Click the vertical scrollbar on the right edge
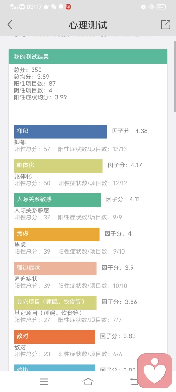This screenshot has width=176, height=392. tap(175, 76)
